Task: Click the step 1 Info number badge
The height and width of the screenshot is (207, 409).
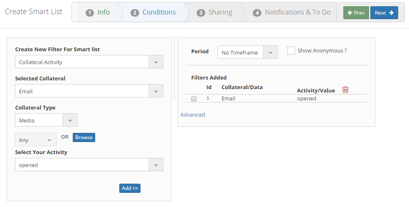Action: (x=90, y=13)
